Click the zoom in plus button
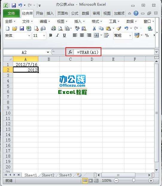This screenshot has width=162, height=186. click(151, 181)
